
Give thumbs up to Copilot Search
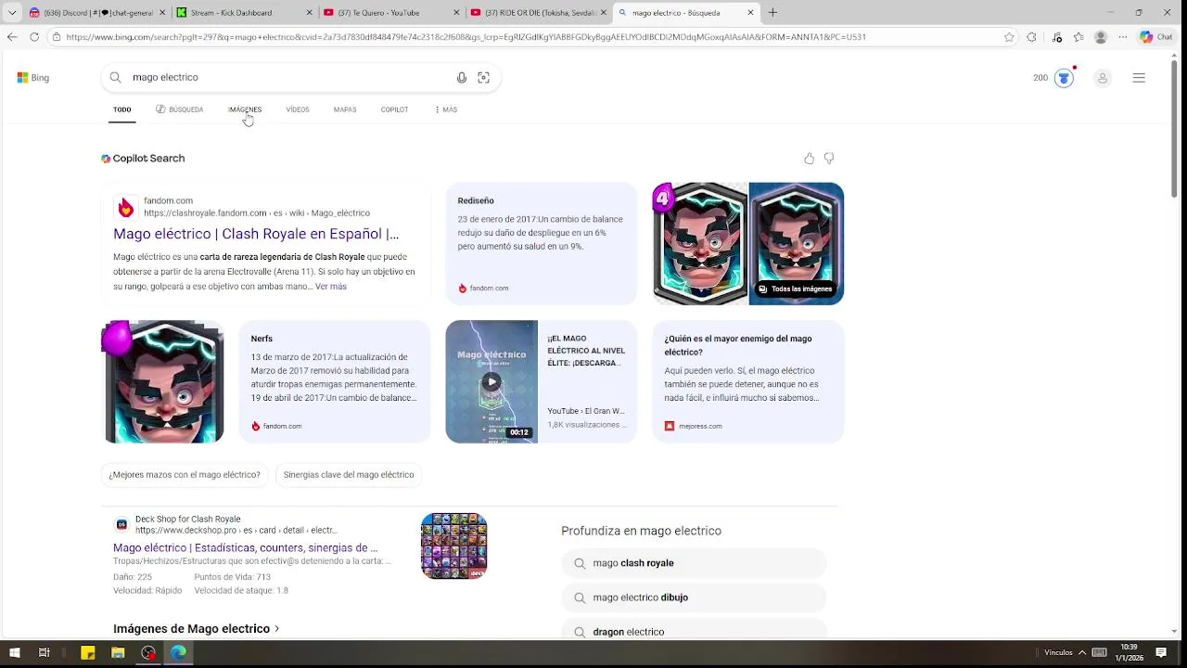pyautogui.click(x=810, y=159)
